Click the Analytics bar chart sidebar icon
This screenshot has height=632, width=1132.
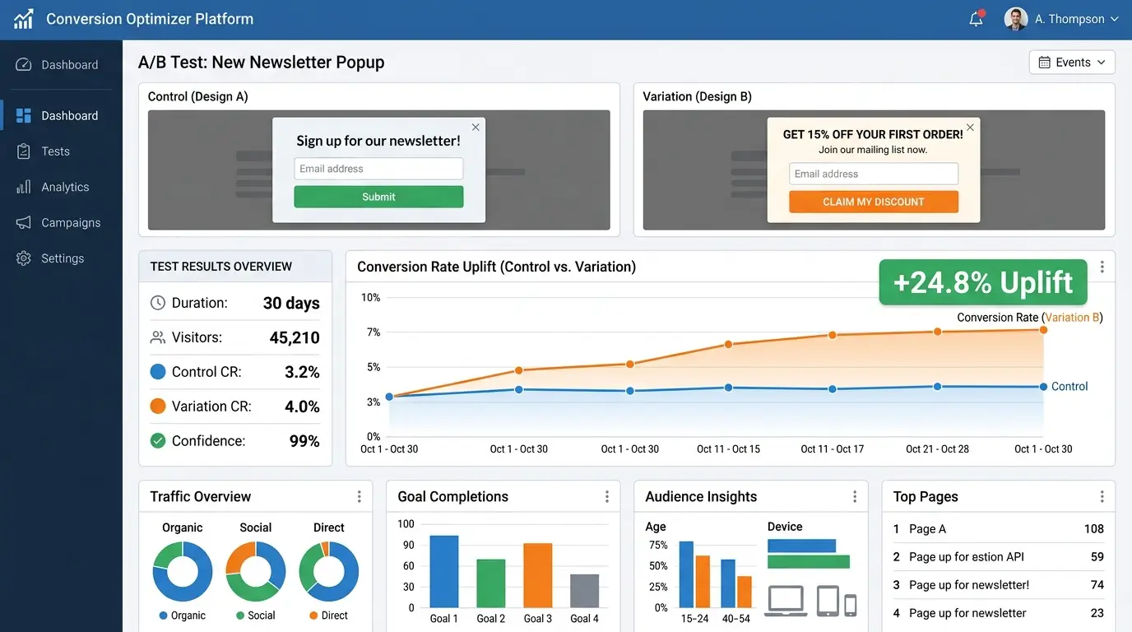click(24, 187)
